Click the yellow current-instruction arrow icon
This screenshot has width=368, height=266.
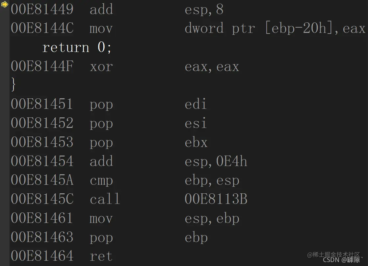tap(5, 4)
